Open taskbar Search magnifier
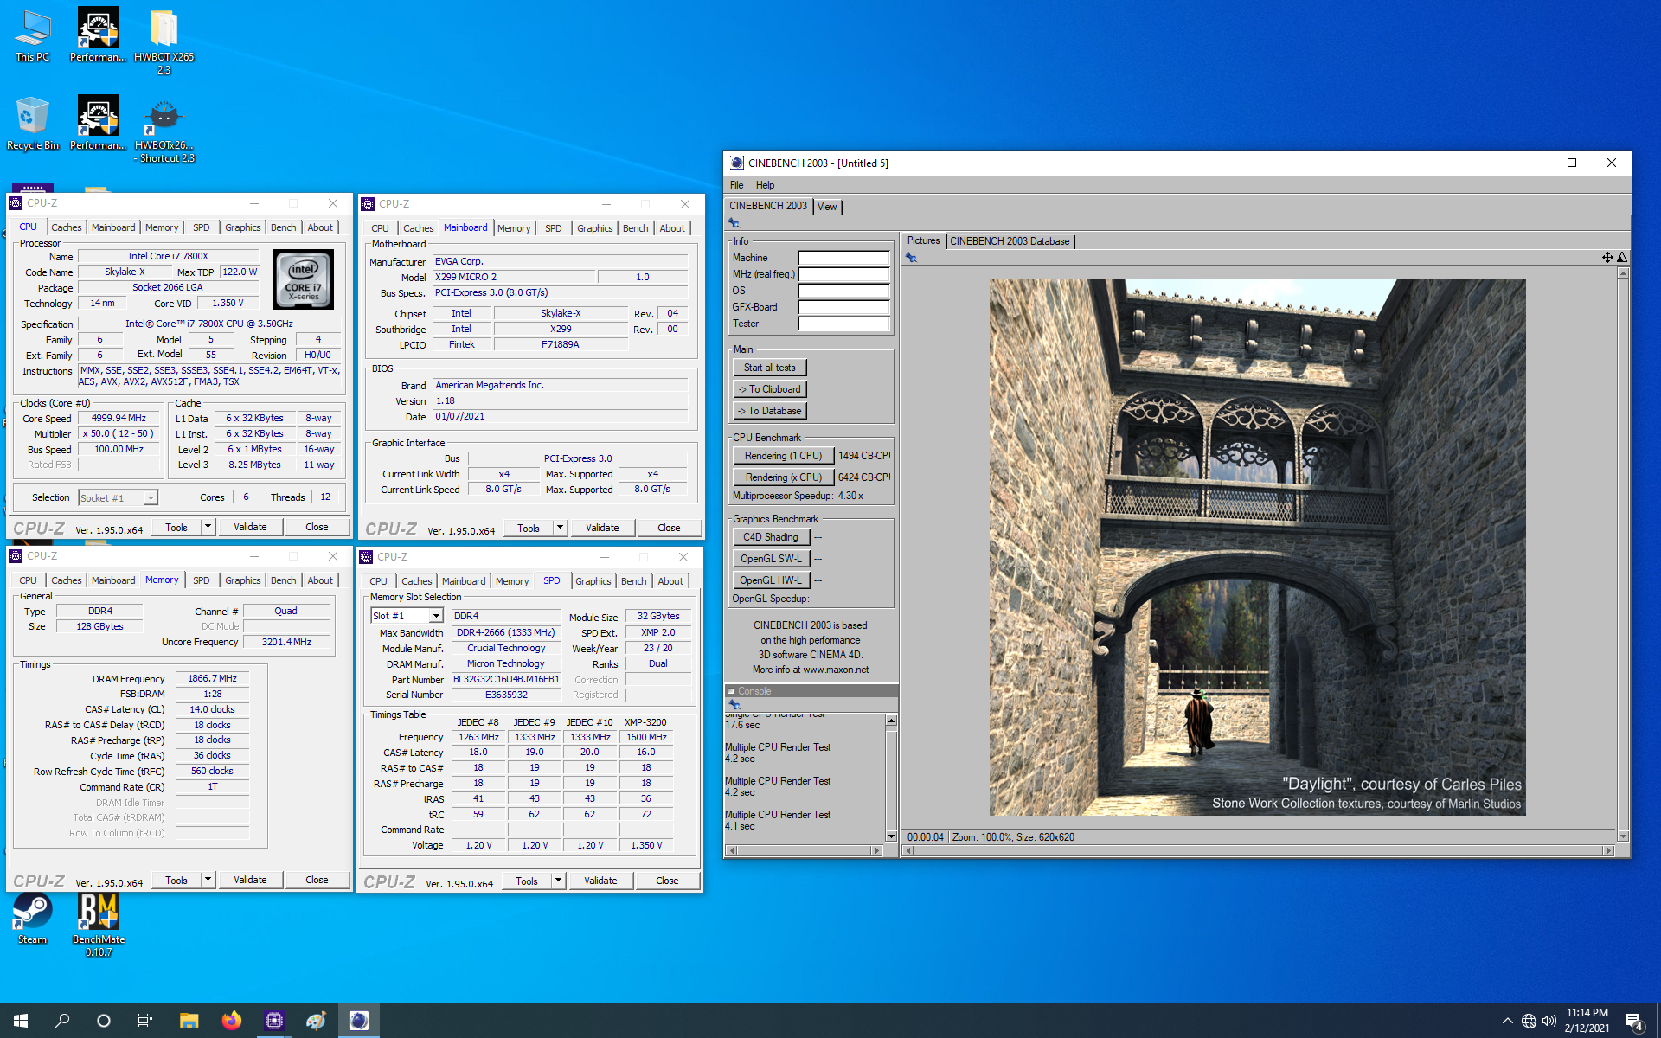Image resolution: width=1661 pixels, height=1038 pixels. pyautogui.click(x=62, y=1021)
